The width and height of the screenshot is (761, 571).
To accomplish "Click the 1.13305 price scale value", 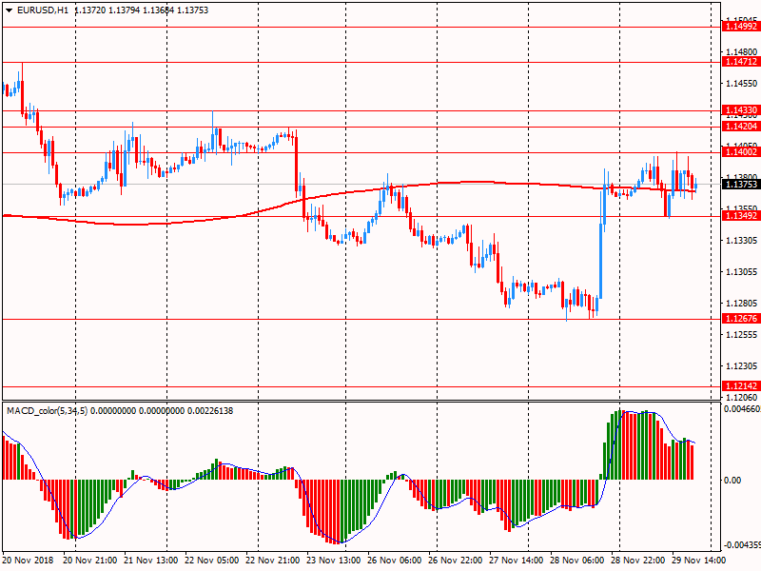I will pos(741,241).
